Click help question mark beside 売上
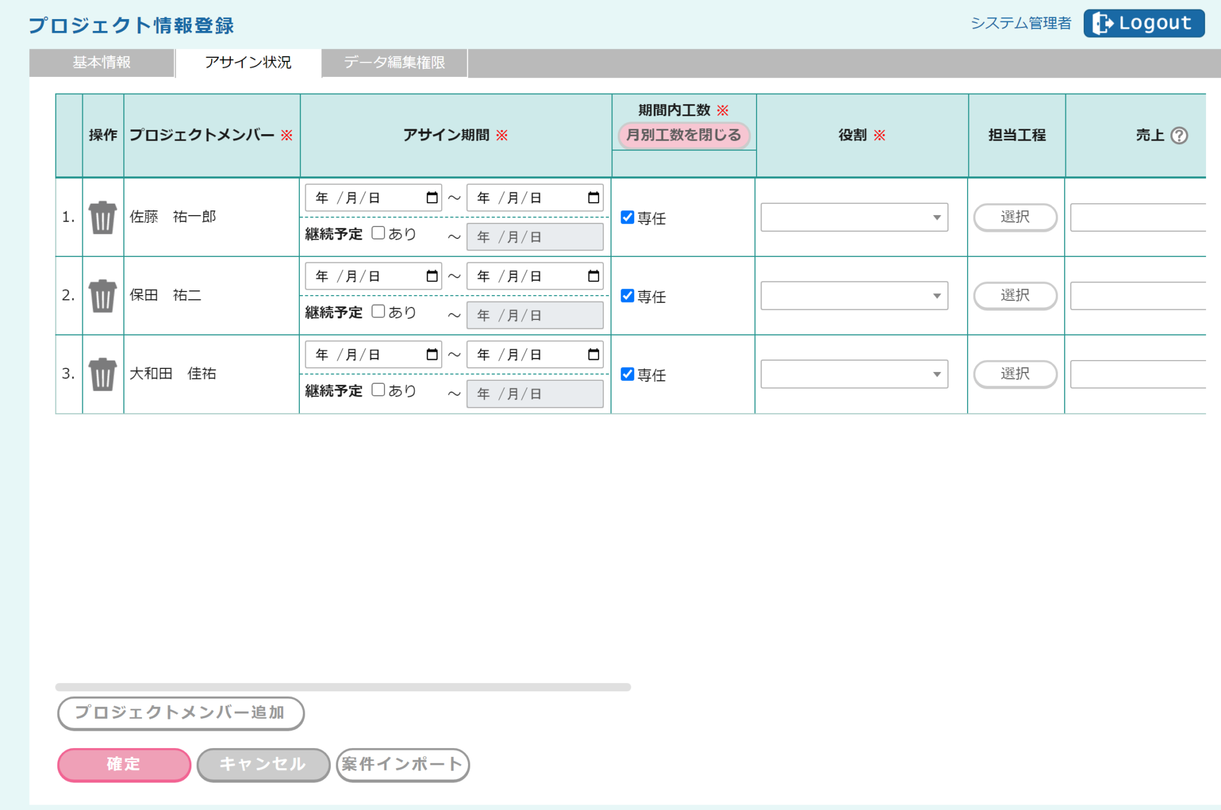Viewport: 1221px width, 810px height. [1179, 136]
